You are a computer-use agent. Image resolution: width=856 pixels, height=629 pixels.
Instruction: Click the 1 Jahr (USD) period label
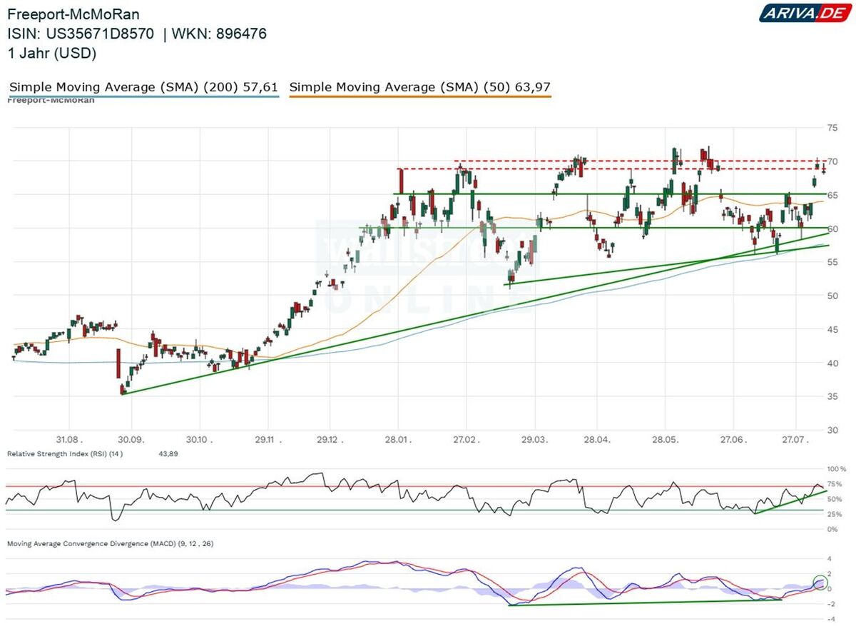click(x=51, y=53)
